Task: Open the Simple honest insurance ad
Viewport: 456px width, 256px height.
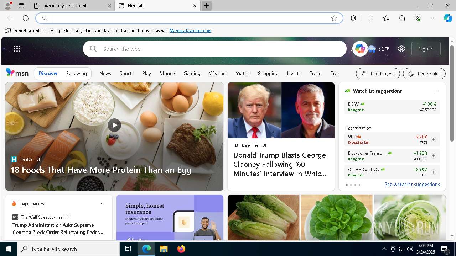Action: tap(170, 218)
